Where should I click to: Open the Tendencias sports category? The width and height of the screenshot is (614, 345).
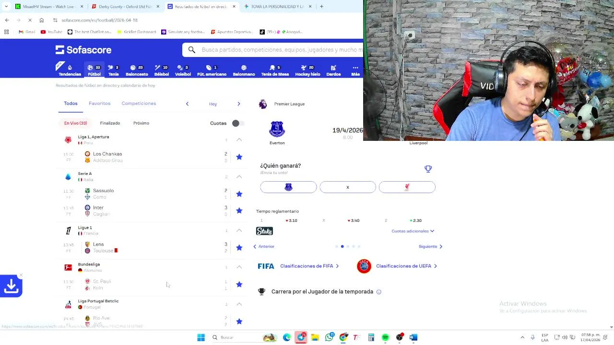[x=70, y=70]
